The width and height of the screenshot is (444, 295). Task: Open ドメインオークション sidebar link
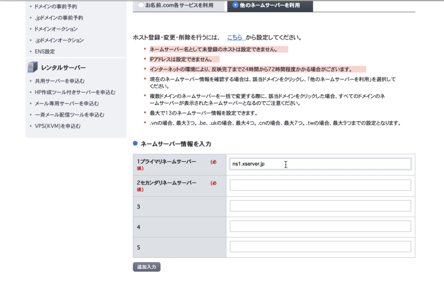click(56, 29)
